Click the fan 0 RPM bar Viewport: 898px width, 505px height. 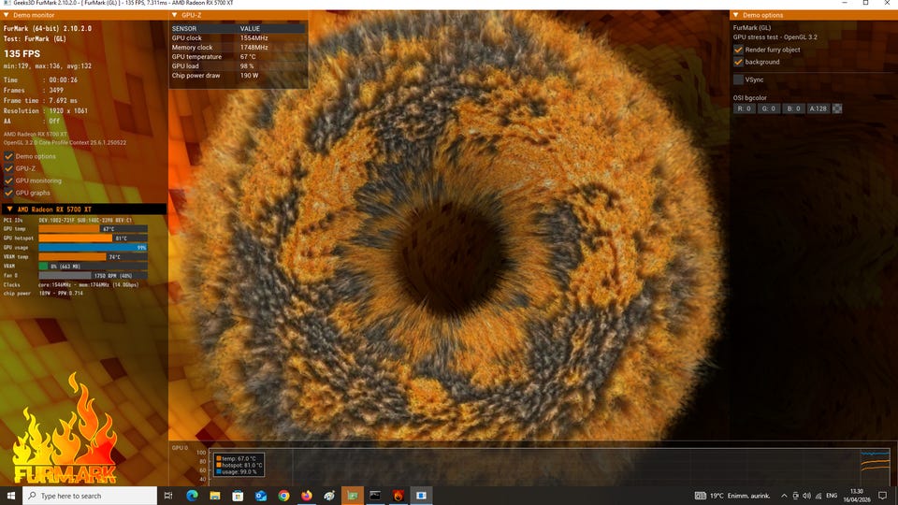(x=93, y=275)
